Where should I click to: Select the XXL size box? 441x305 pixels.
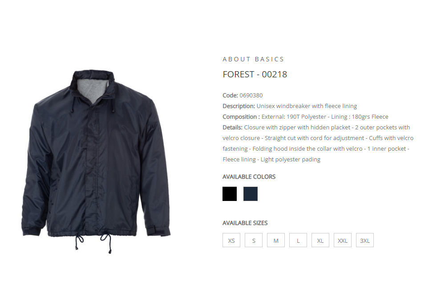tap(343, 240)
